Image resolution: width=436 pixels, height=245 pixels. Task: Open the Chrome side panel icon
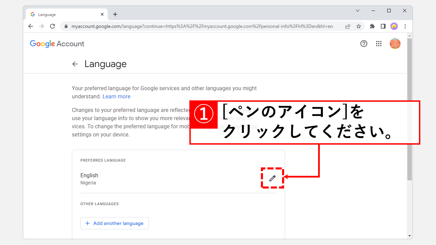pyautogui.click(x=383, y=26)
